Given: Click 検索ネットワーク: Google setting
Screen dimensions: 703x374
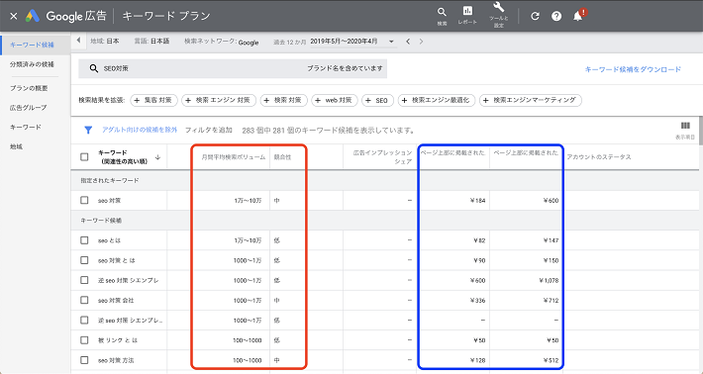Looking at the screenshot, I should [x=222, y=42].
